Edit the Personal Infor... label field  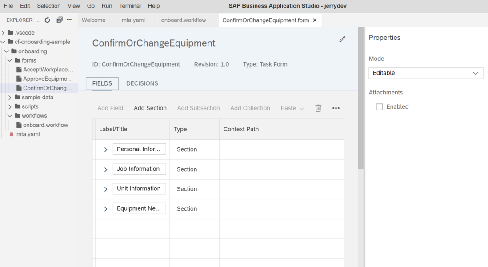pyautogui.click(x=140, y=149)
